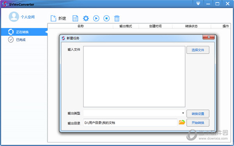The height and width of the screenshot is (146, 234).
Task: Click the 开始转换 button
Action: click(x=198, y=123)
